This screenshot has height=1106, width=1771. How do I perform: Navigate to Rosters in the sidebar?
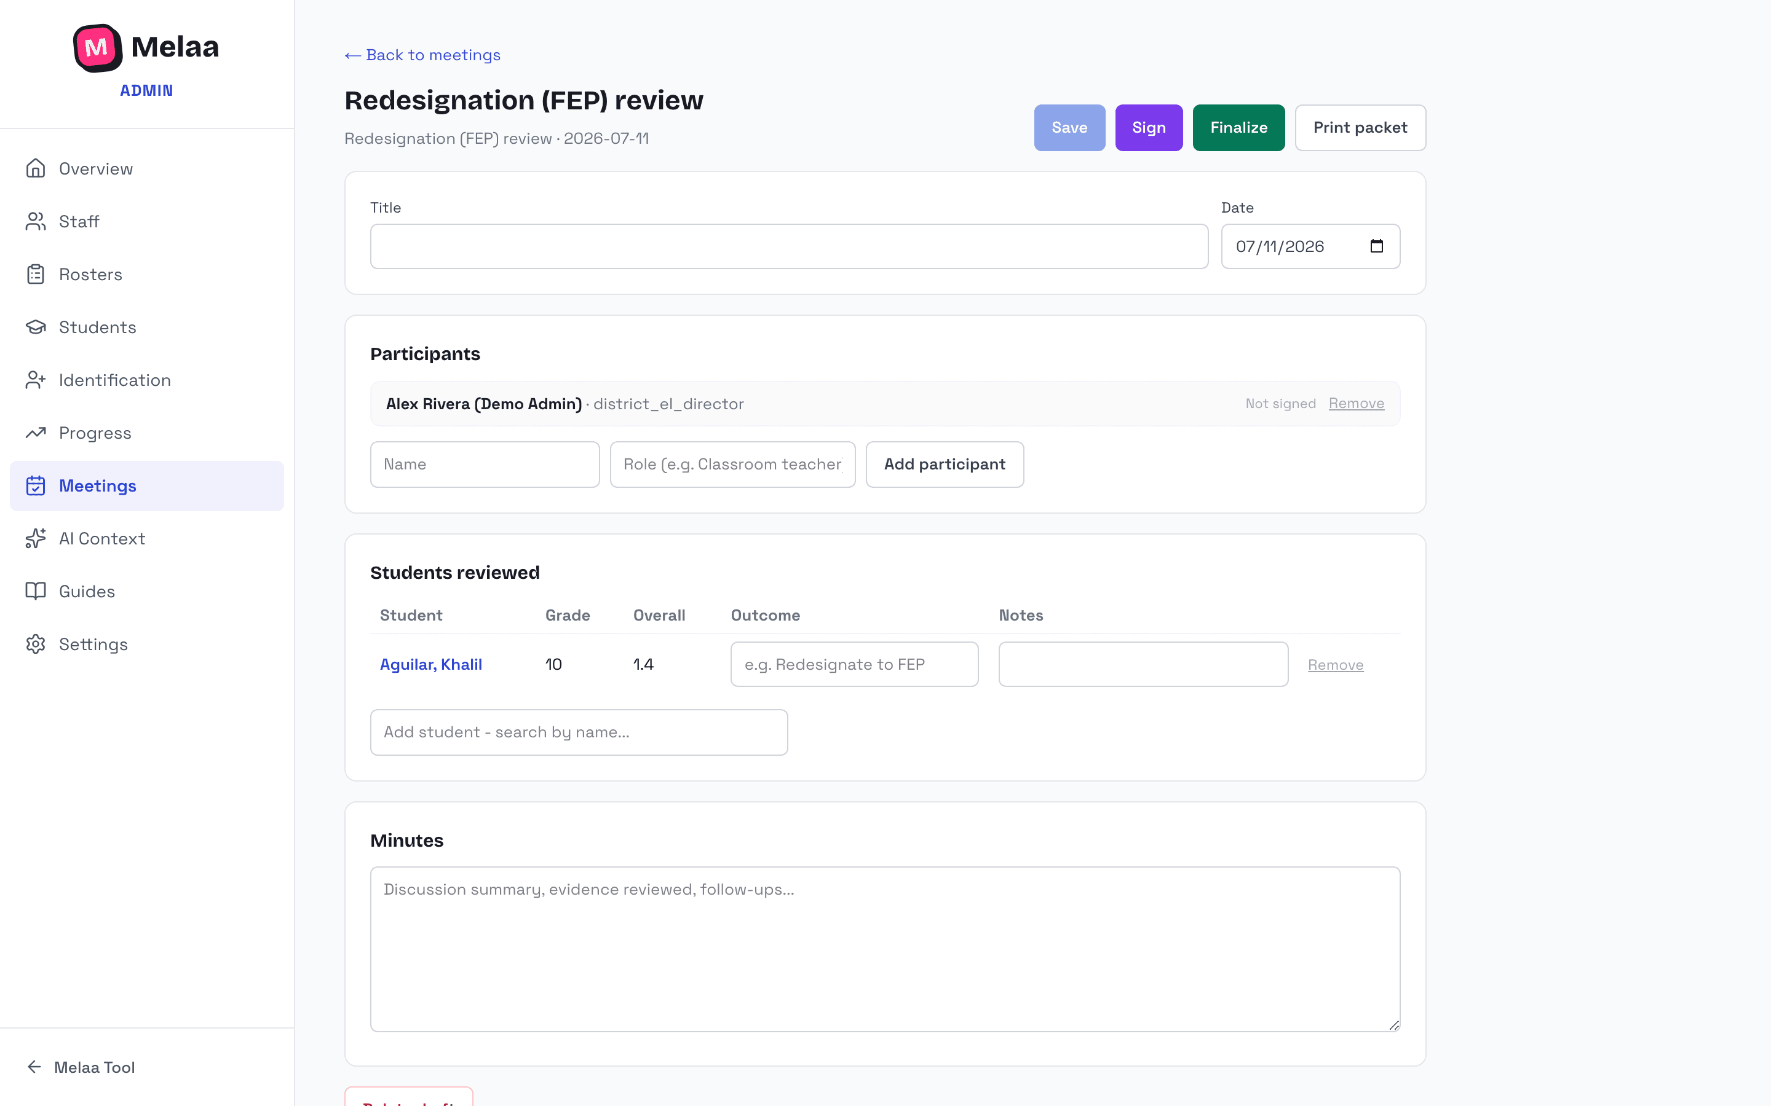pyautogui.click(x=146, y=274)
